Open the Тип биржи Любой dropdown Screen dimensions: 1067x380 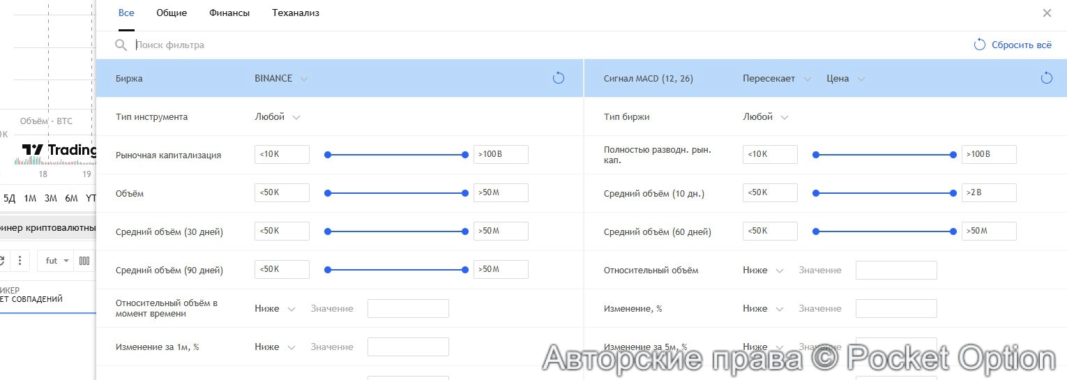click(x=766, y=117)
